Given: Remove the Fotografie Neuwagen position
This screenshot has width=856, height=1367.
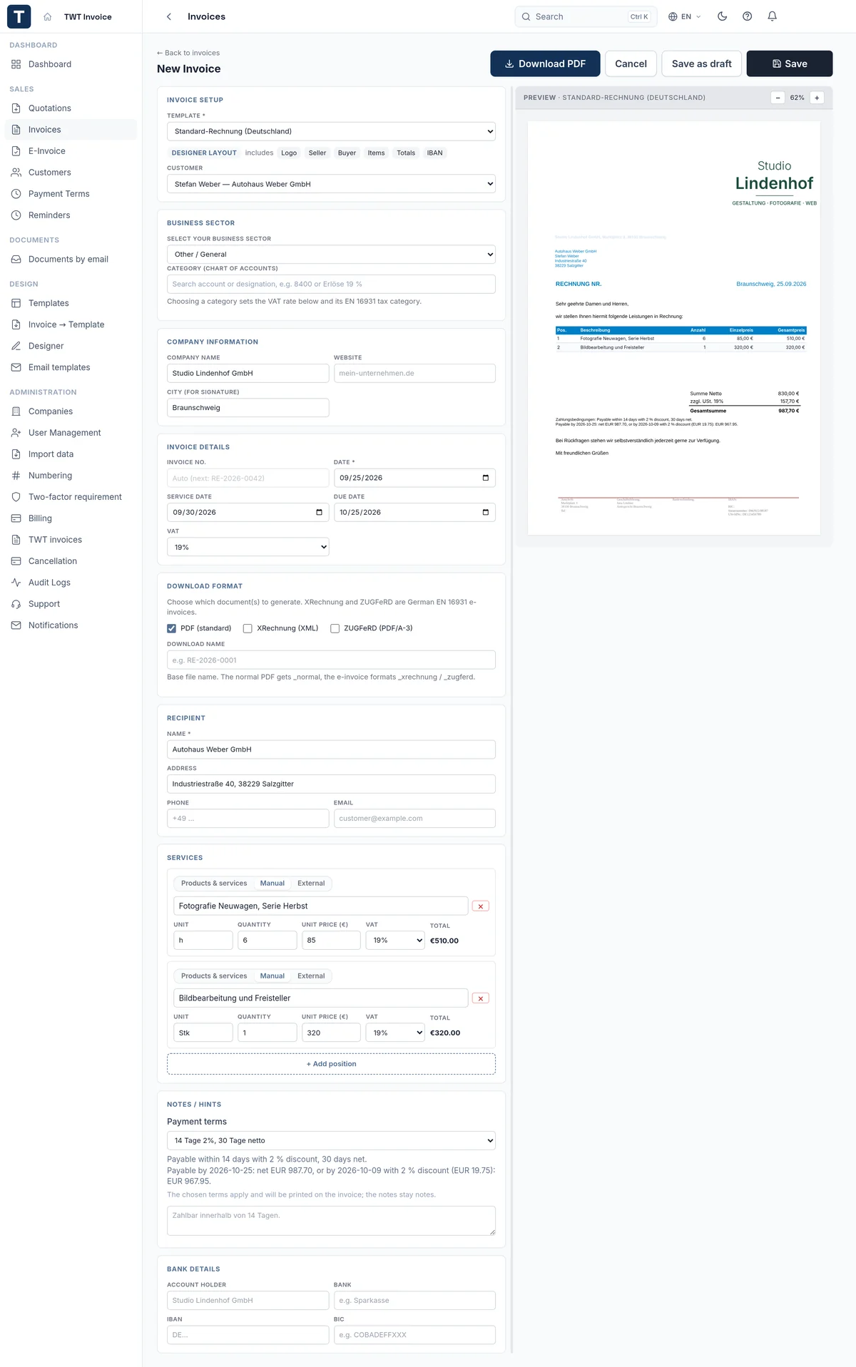Looking at the screenshot, I should [x=481, y=906].
